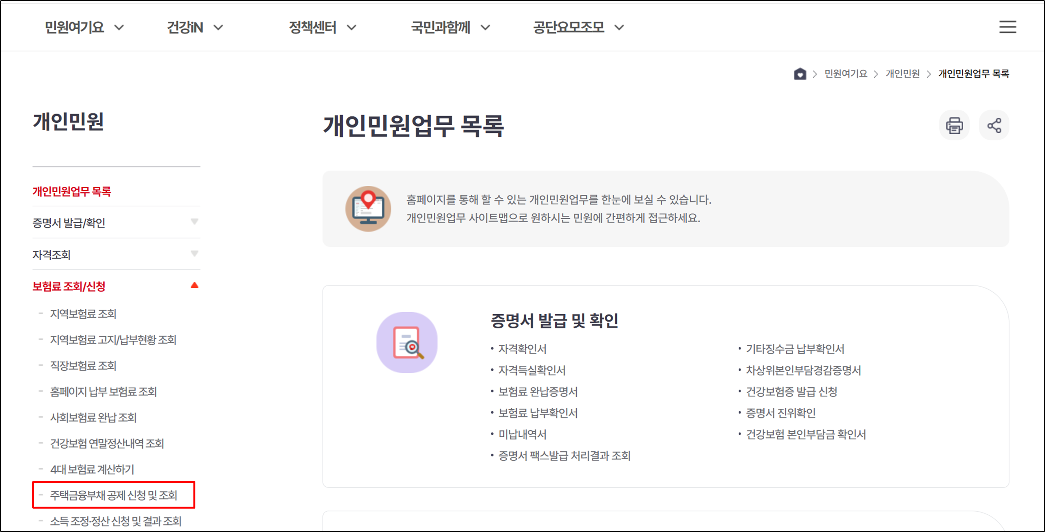Open the 보험료 납부확인서 link
Viewport: 1045px width, 532px height.
coord(538,413)
